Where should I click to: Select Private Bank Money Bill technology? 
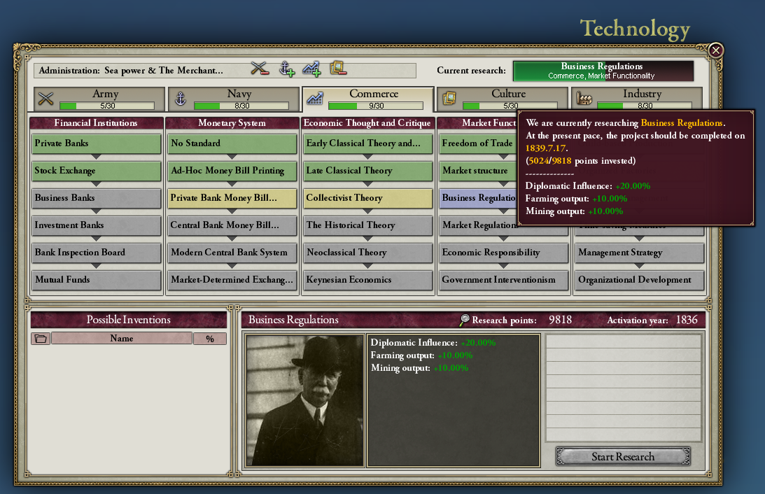(232, 198)
